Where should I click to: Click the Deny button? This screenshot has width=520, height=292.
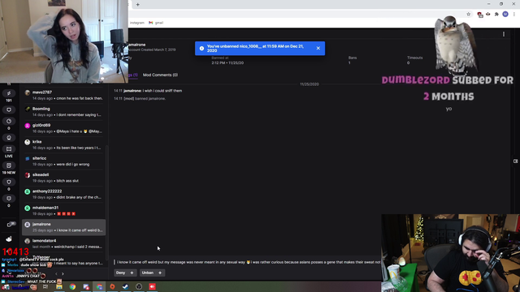tap(120, 273)
